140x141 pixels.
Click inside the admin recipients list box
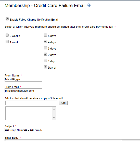point(29,113)
